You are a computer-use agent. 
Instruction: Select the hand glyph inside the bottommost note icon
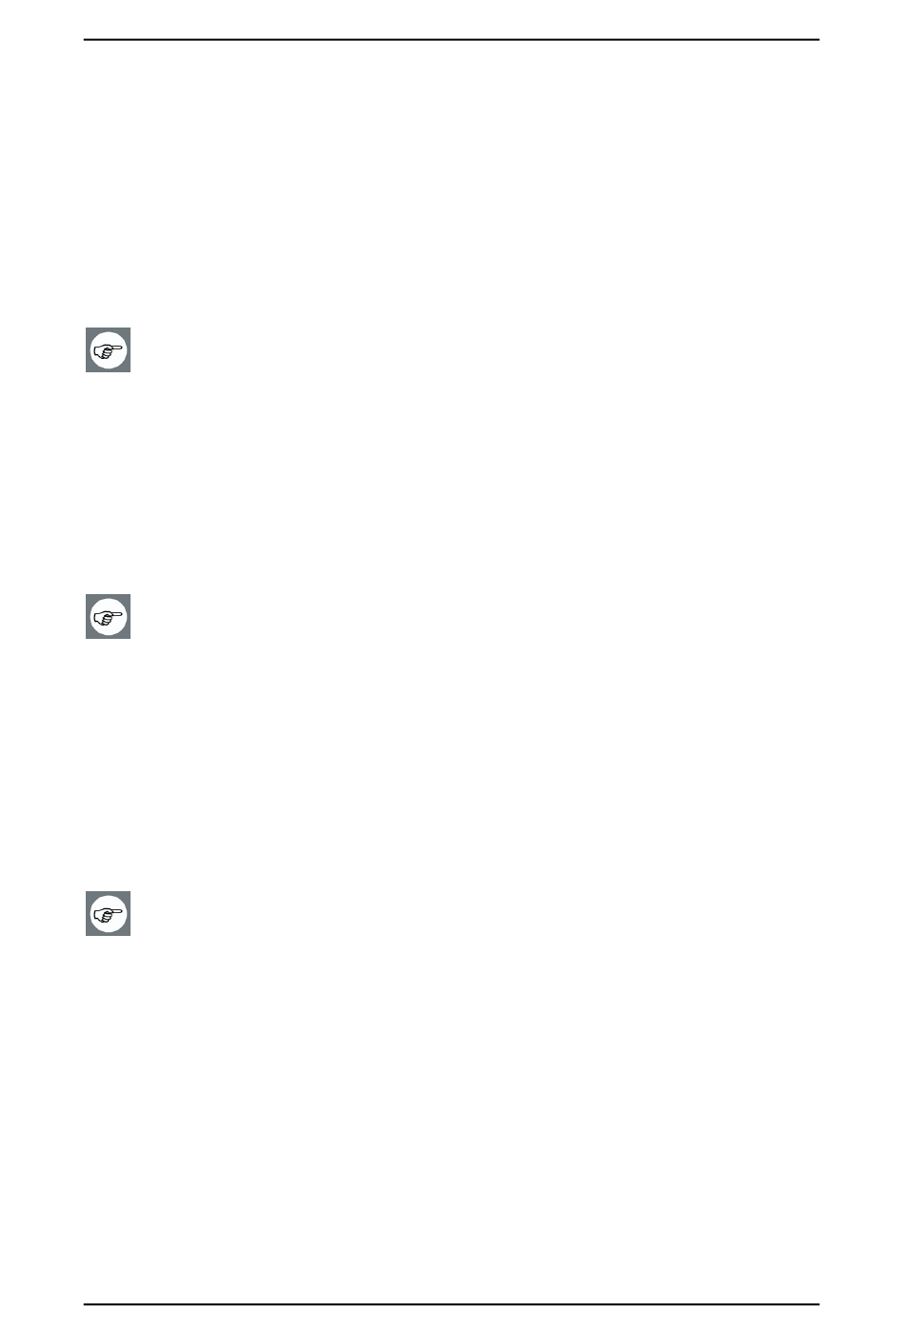(108, 914)
